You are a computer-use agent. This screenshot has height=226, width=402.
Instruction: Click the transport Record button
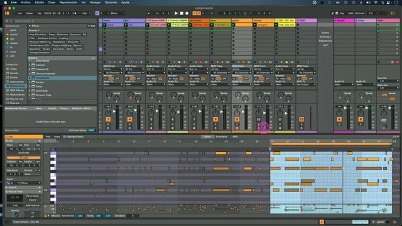(x=187, y=13)
